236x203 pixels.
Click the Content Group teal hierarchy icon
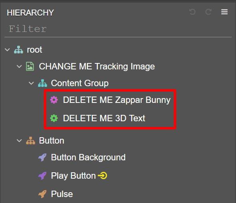[x=42, y=83]
